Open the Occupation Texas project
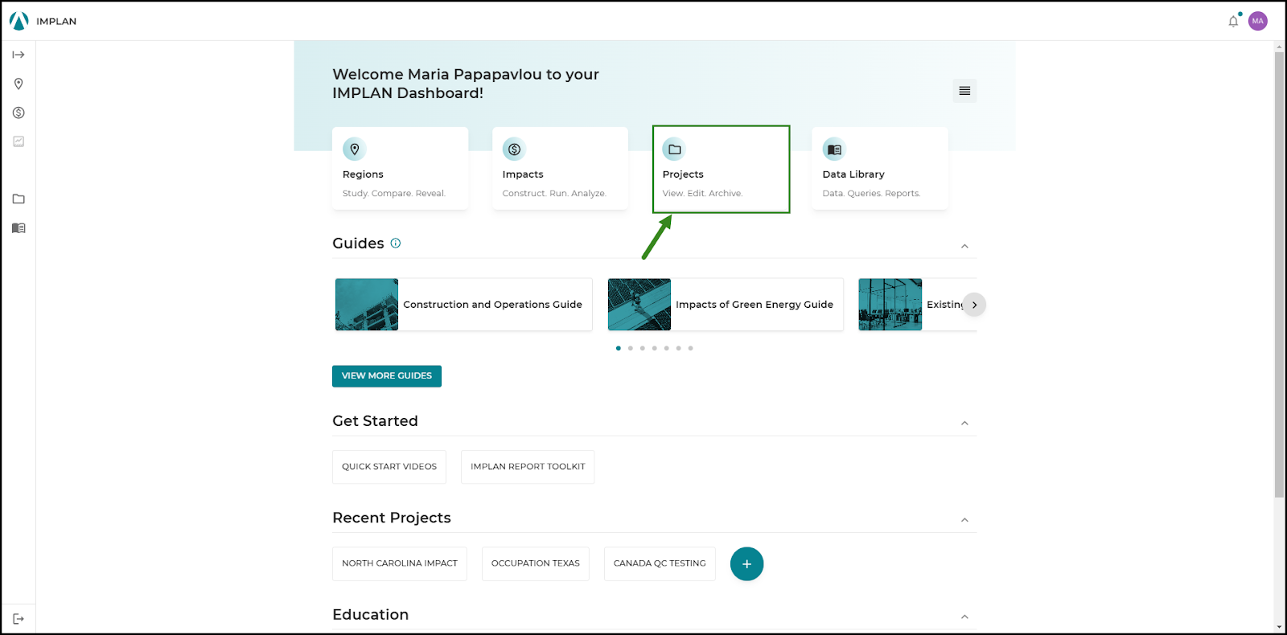Image resolution: width=1287 pixels, height=635 pixels. coord(536,563)
